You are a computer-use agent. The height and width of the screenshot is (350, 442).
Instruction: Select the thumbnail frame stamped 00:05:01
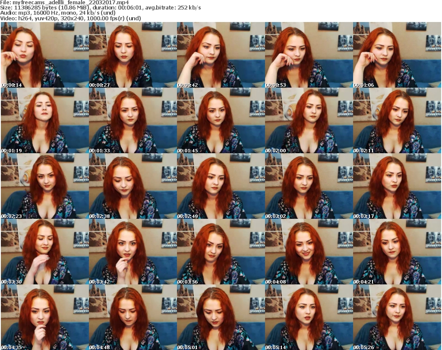tap(221, 317)
